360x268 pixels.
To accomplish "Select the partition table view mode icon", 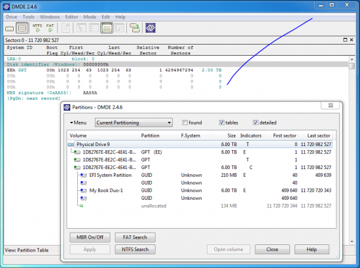I will coord(107,28).
